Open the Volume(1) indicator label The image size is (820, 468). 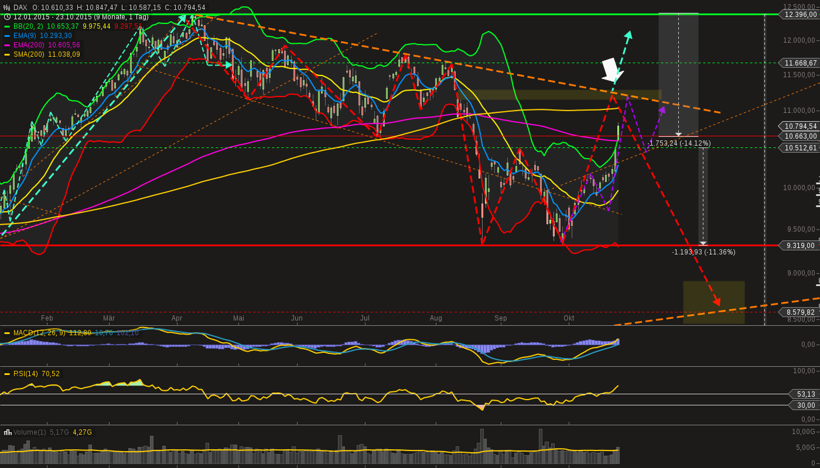click(x=29, y=432)
